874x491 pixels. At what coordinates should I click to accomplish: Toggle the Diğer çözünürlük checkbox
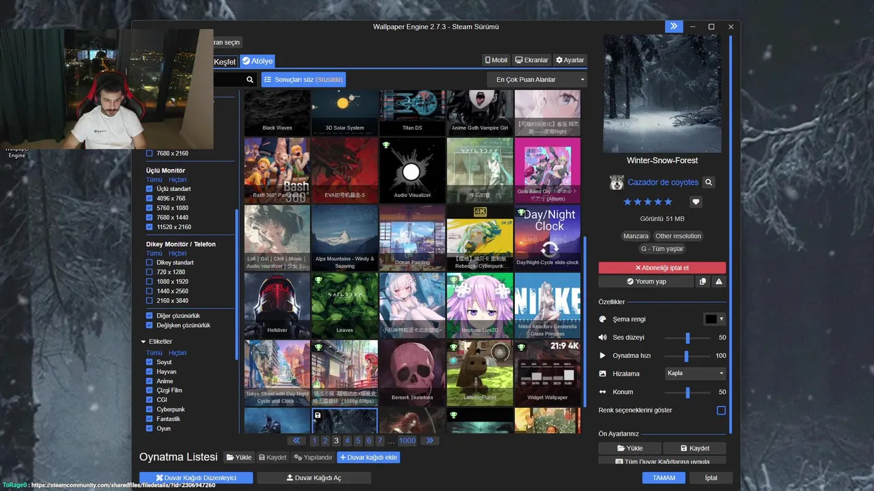point(150,316)
